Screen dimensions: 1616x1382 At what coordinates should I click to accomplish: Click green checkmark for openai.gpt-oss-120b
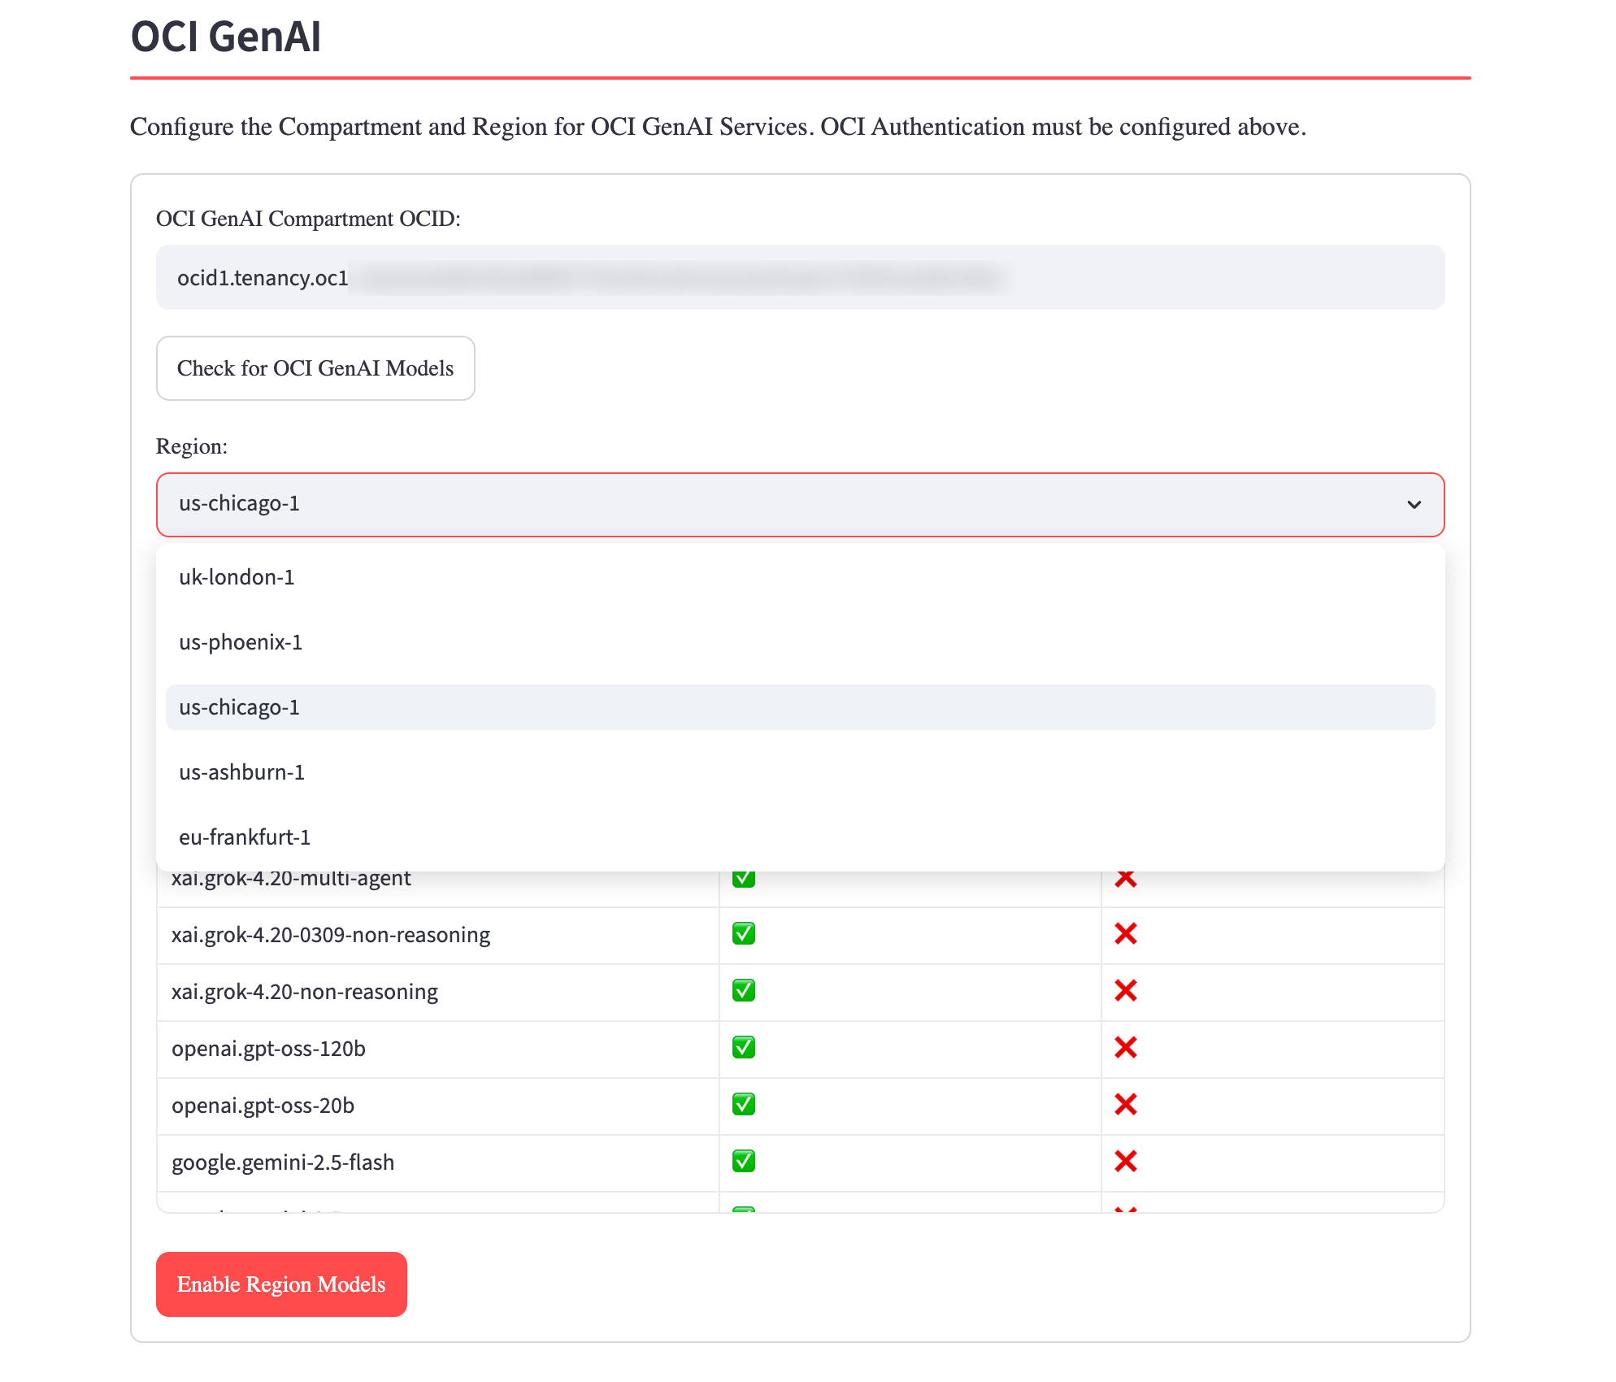click(x=744, y=1047)
